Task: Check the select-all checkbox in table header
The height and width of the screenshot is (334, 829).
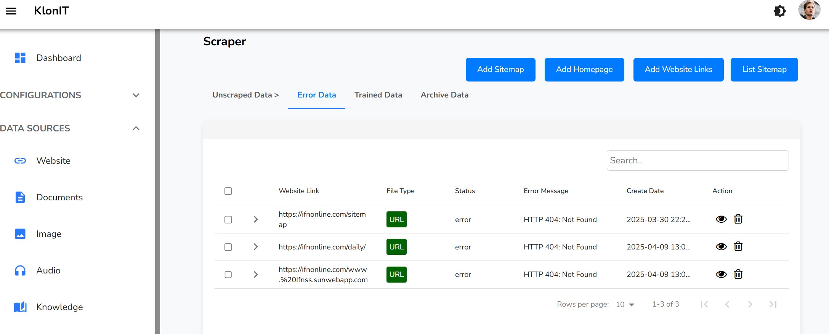Action: (x=228, y=191)
